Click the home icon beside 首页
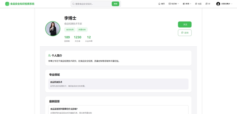The height and width of the screenshot is (114, 237). click(159, 4)
